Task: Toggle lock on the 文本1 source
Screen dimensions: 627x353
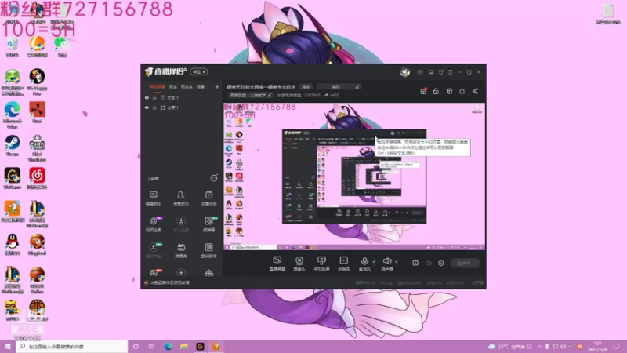Action: pyautogui.click(x=154, y=97)
